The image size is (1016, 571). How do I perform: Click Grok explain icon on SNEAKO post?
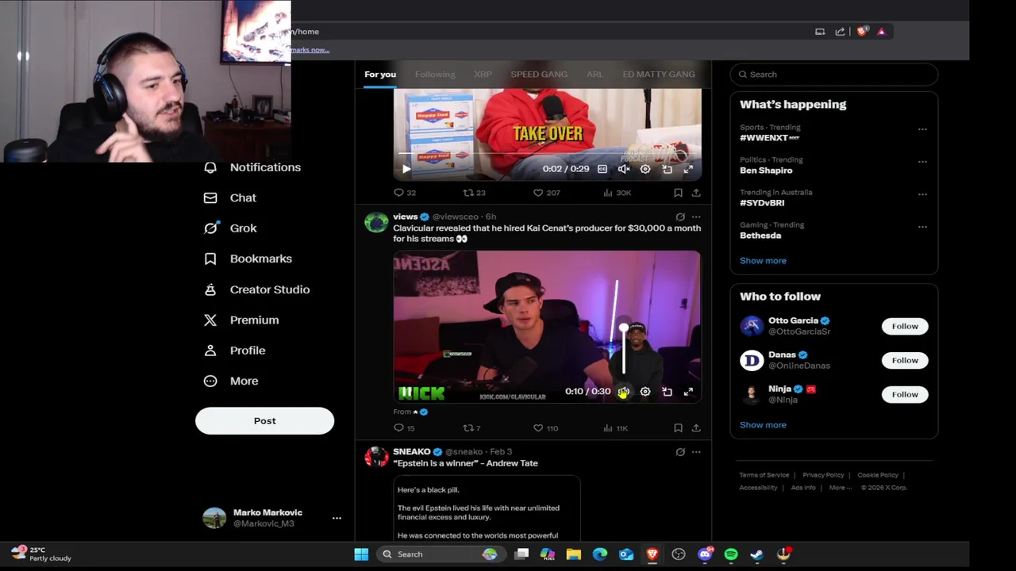pos(680,452)
